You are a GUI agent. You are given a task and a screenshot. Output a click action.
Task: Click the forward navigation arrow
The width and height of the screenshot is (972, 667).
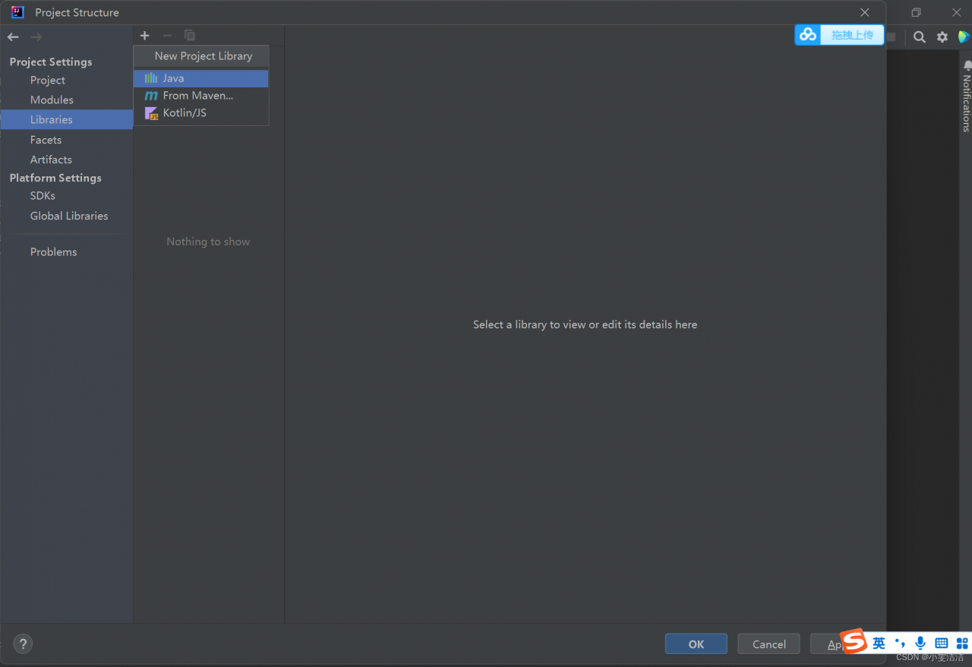36,36
